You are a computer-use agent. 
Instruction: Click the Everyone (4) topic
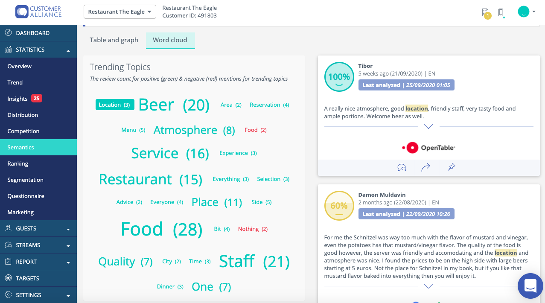click(x=166, y=202)
